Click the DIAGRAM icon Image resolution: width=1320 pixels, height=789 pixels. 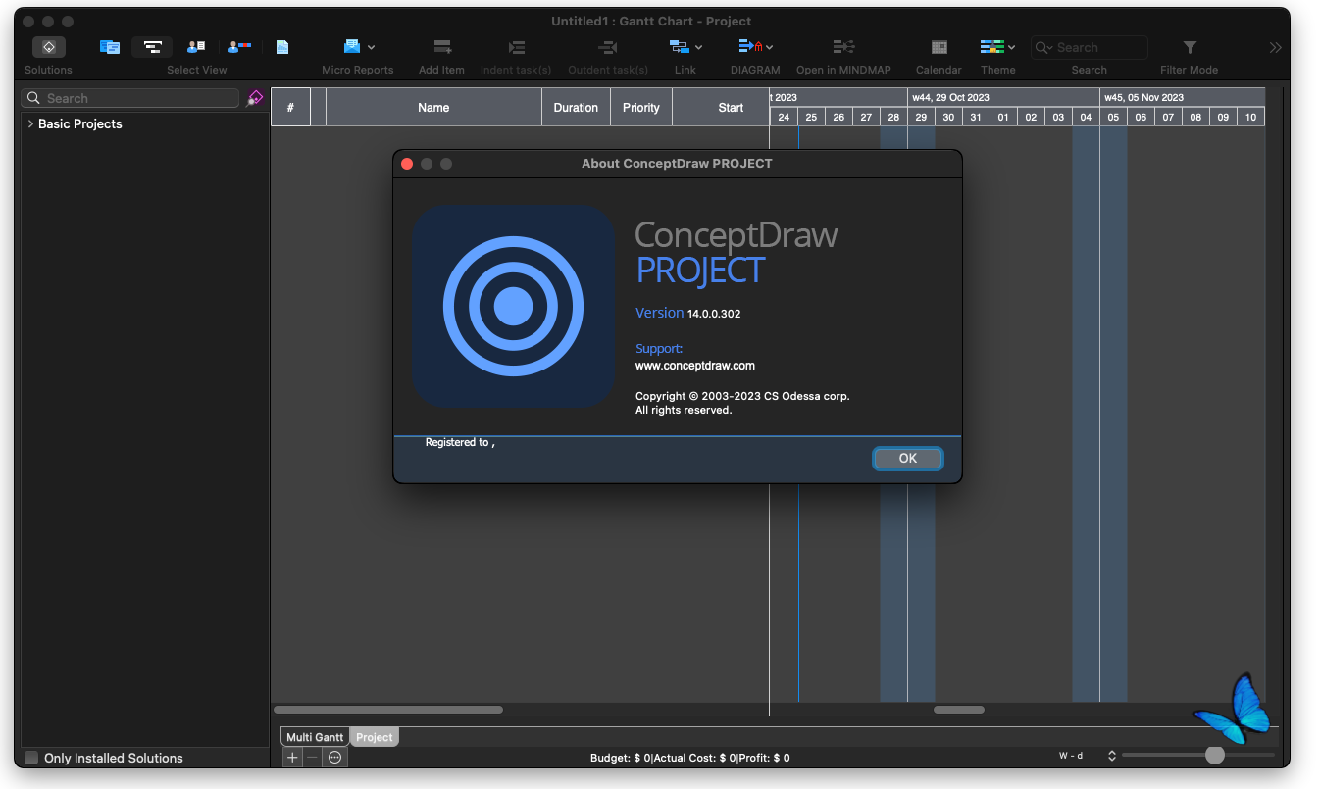[x=750, y=47]
